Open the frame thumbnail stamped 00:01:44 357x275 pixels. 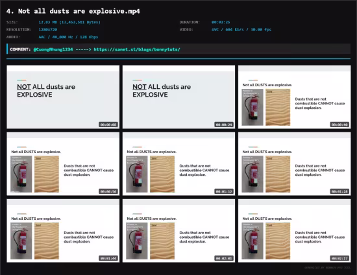(x=63, y=231)
